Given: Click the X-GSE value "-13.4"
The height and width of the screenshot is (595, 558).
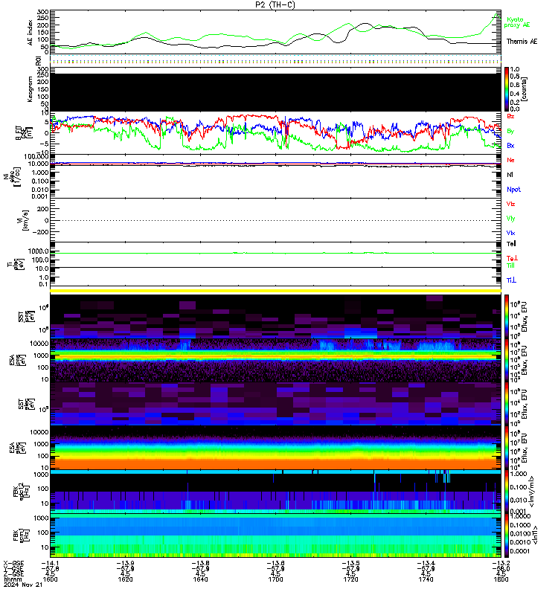Looking at the screenshot, I should (426, 563).
